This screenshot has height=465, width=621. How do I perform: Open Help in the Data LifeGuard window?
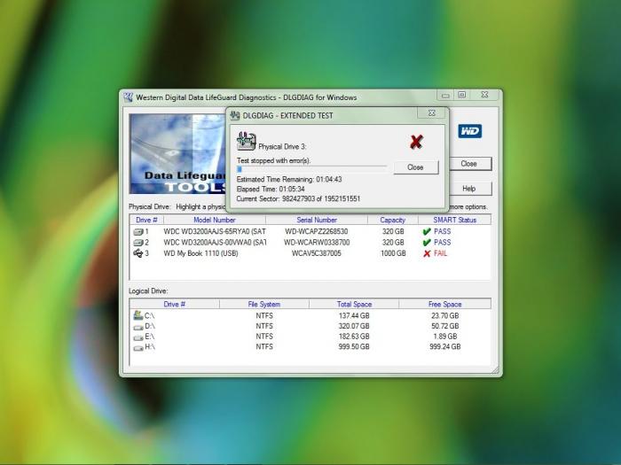coord(469,189)
